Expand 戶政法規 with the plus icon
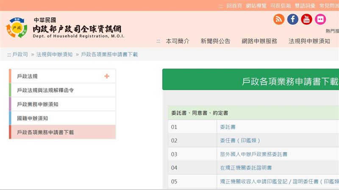The width and height of the screenshot is (339, 190). point(107,76)
